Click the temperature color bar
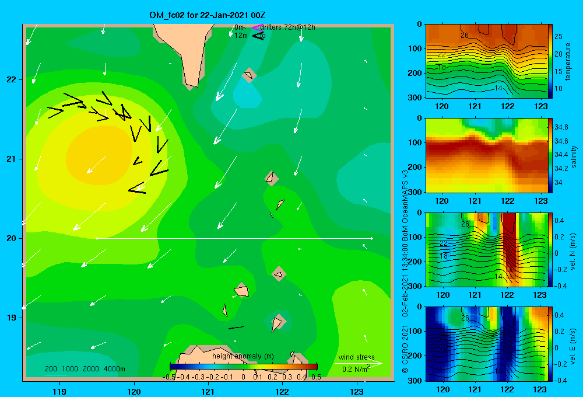The height and width of the screenshot is (397, 583). coord(550,61)
